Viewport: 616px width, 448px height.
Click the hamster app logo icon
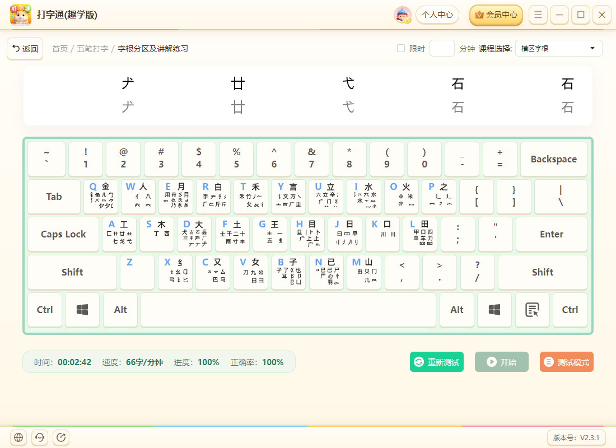click(x=20, y=15)
